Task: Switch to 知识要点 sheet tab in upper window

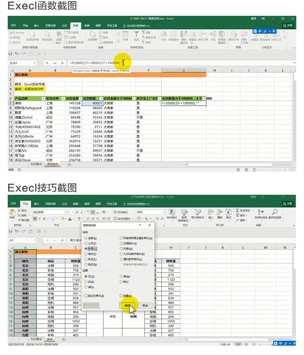Action: 36,164
